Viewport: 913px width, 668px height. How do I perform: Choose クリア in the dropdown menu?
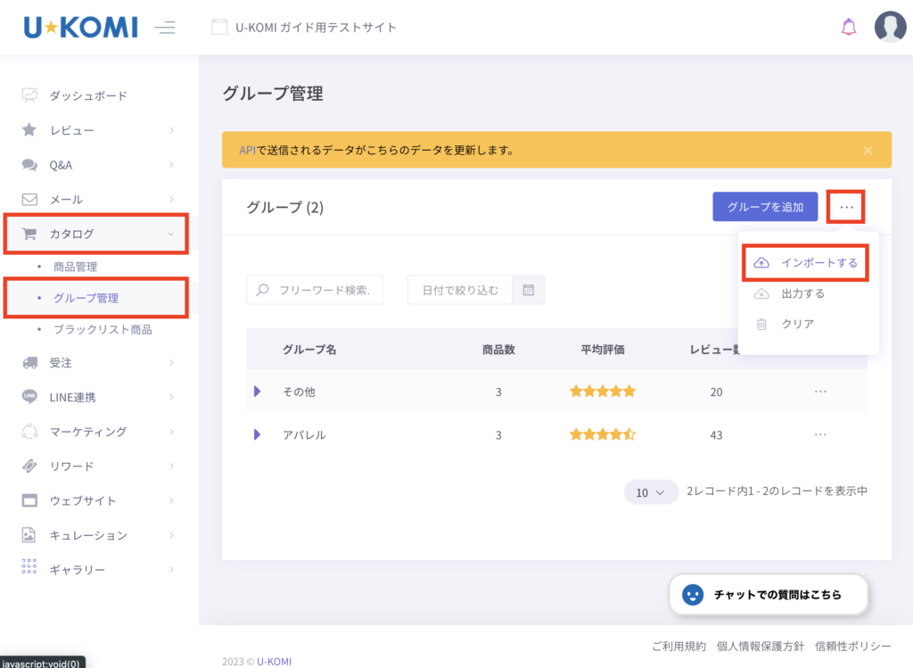click(x=797, y=324)
